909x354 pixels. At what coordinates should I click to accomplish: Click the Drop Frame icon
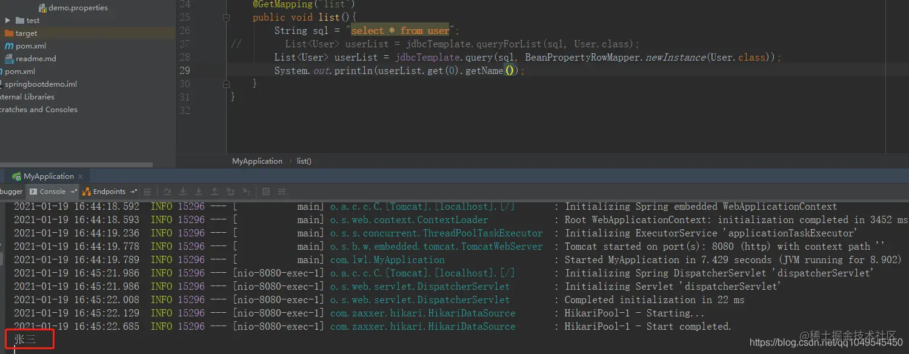point(230,192)
